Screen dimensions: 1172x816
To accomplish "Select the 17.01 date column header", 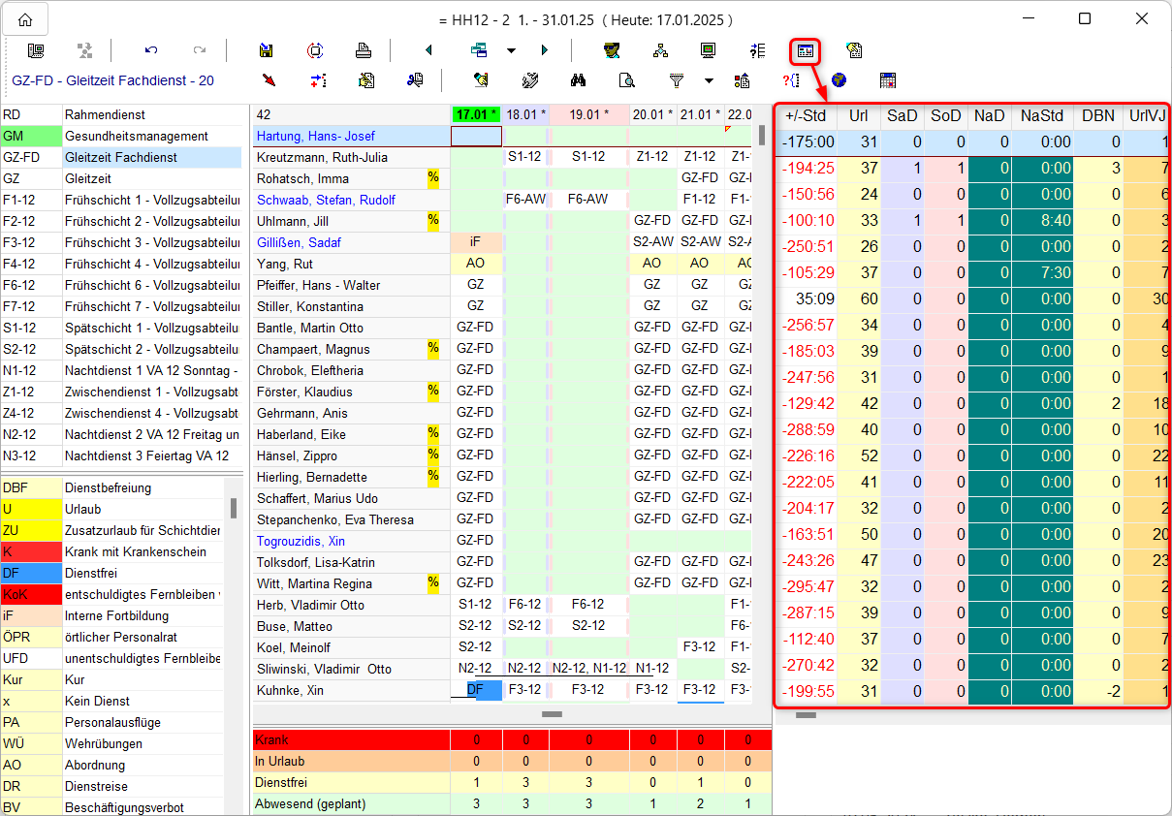I will 476,114.
